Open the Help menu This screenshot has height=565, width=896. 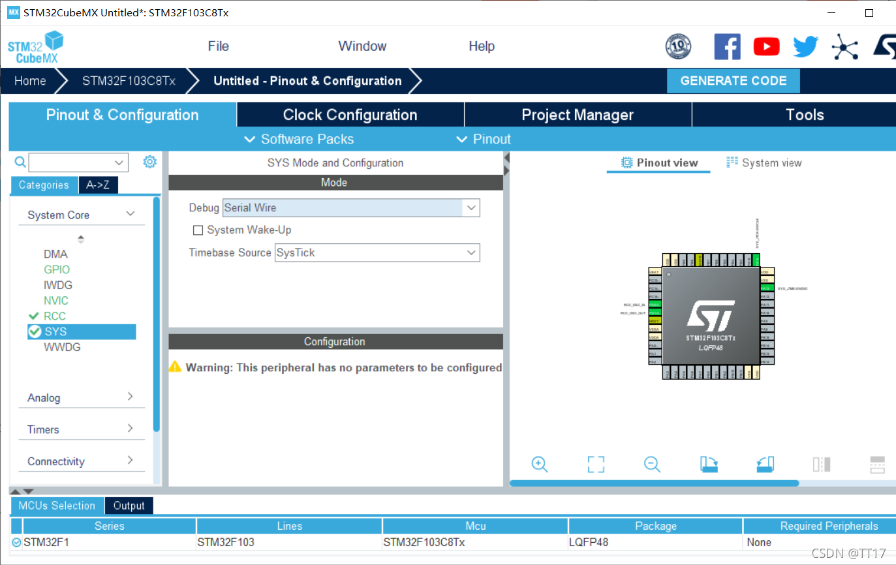pos(482,46)
